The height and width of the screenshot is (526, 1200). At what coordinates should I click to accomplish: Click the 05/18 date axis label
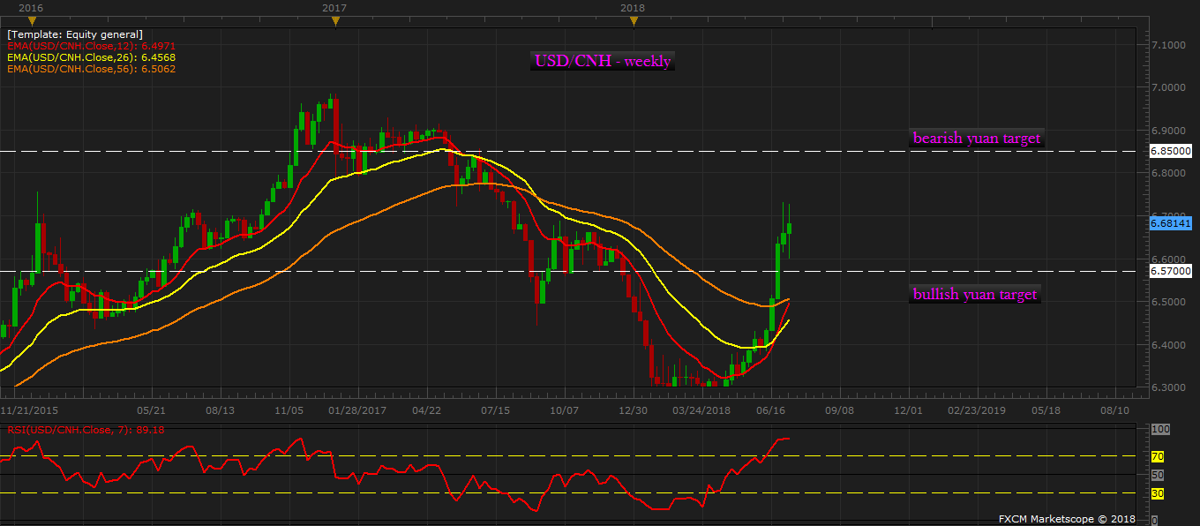(1046, 410)
